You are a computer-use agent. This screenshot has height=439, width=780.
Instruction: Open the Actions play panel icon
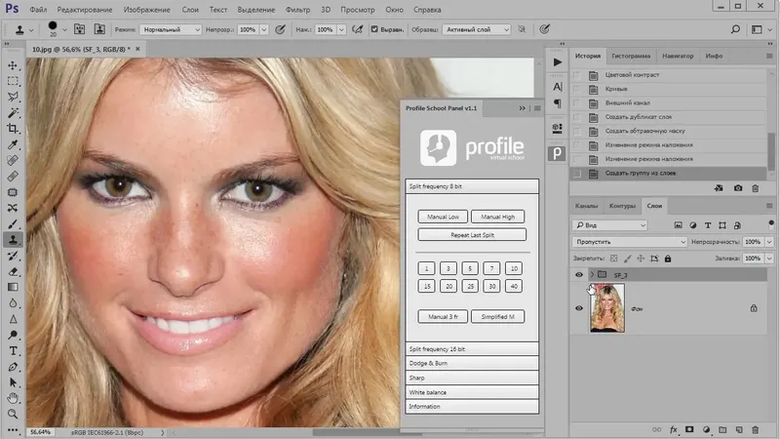557,62
